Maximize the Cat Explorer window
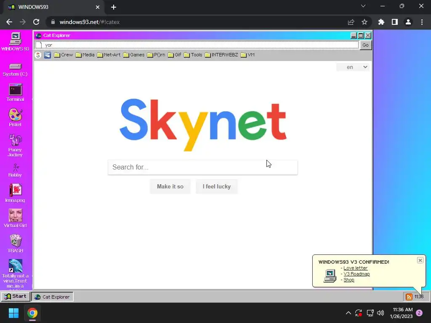431x323 pixels. (361, 35)
